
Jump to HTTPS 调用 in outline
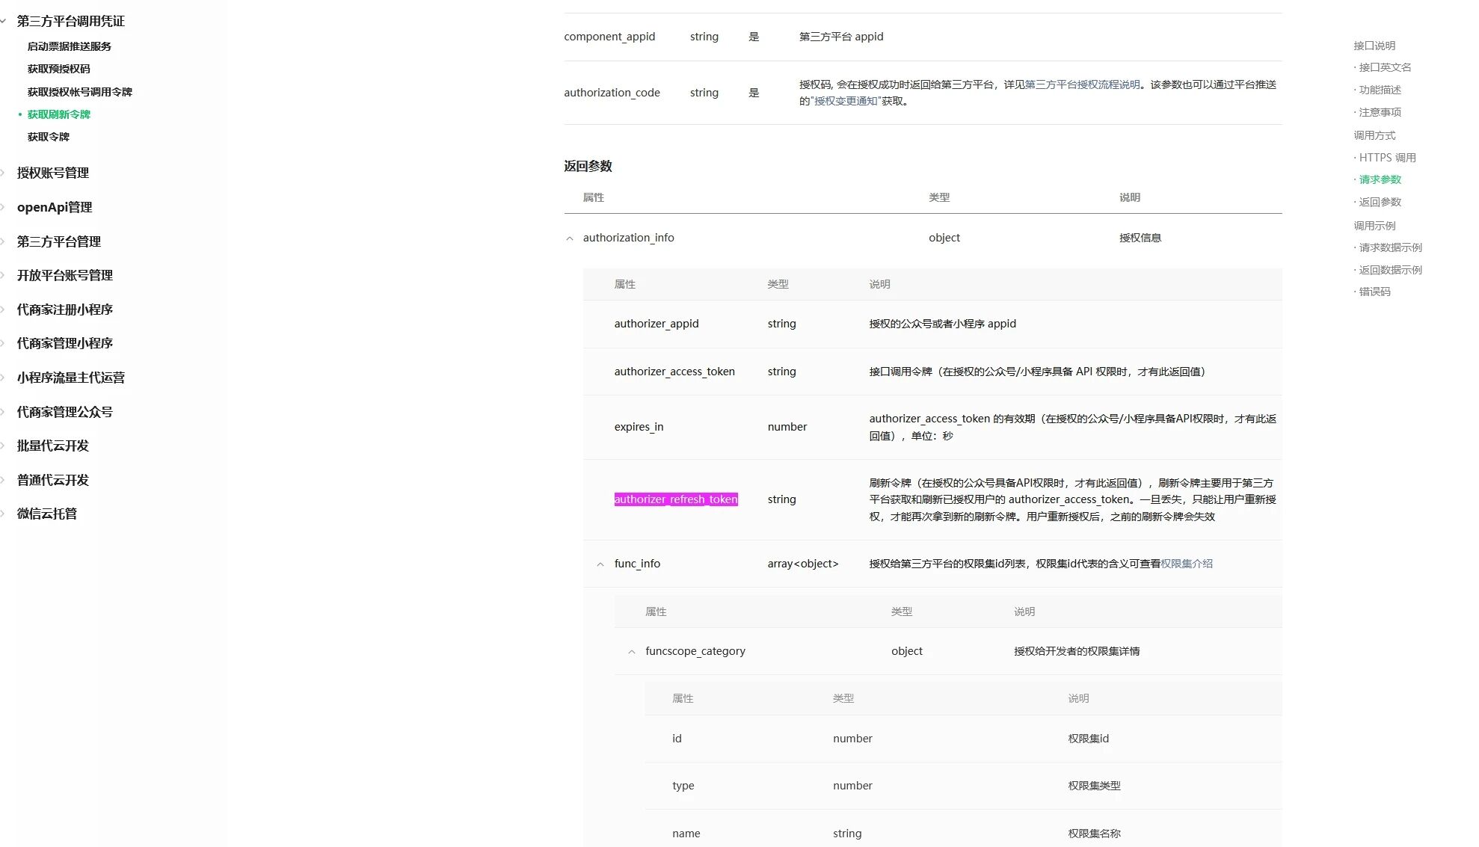click(1387, 158)
